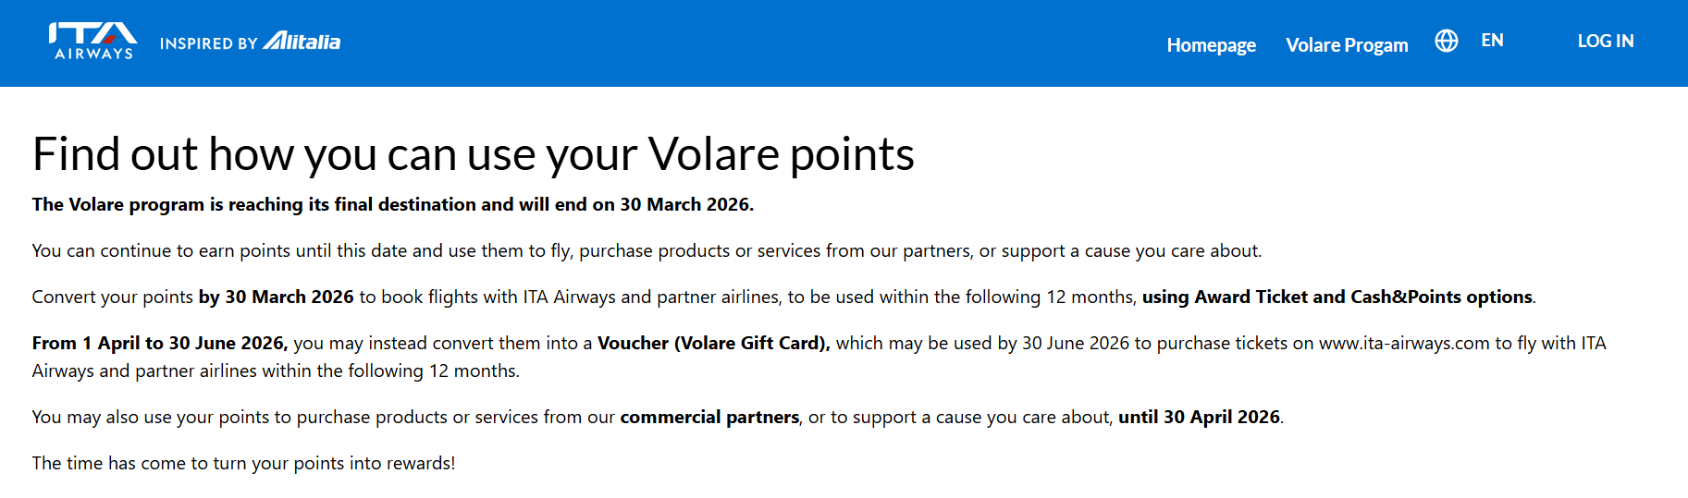Image resolution: width=1688 pixels, height=498 pixels.
Task: Click "Airways and partner airlines within" text line
Action: 275,370
